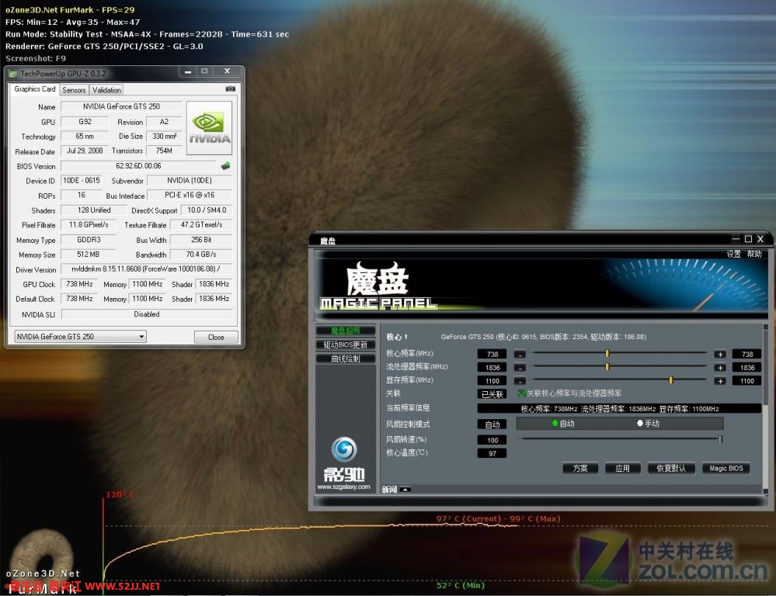Click the Memory Type value GDDR3
The width and height of the screenshot is (776, 596).
pos(89,240)
